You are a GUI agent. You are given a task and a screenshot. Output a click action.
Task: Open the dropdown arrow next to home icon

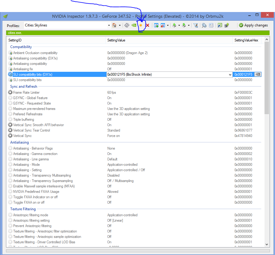(120, 26)
